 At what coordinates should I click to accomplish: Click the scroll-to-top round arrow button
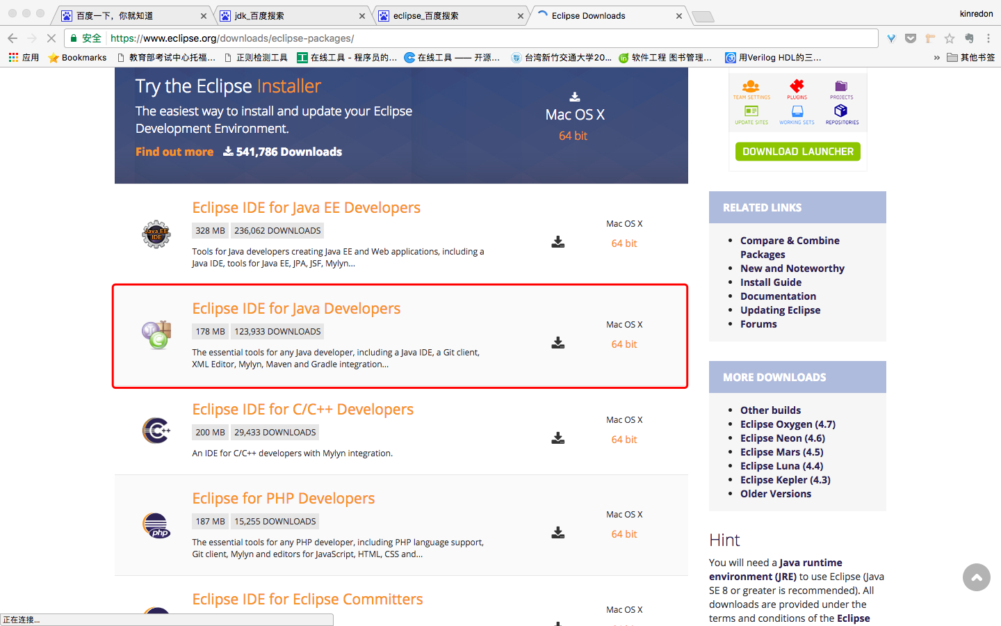click(977, 577)
